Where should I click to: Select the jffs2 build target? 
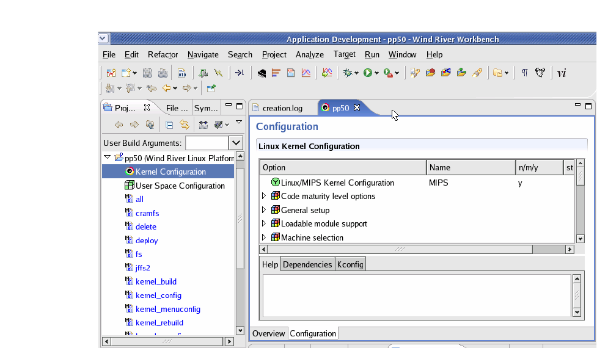coord(143,268)
